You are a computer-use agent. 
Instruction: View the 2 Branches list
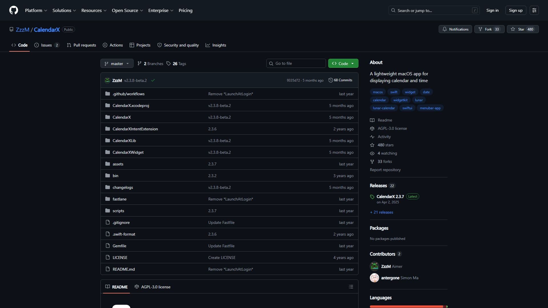150,63
